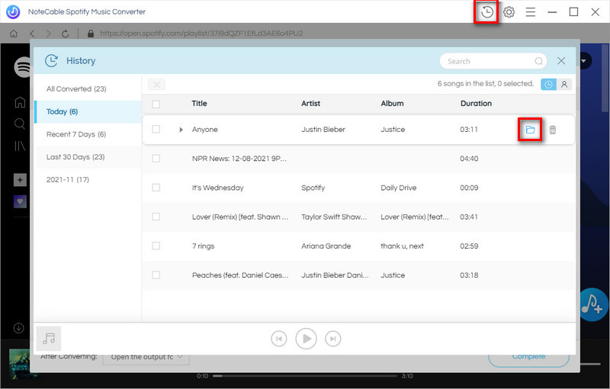The height and width of the screenshot is (389, 610).
Task: Reload the Spotify page
Action: click(x=66, y=34)
